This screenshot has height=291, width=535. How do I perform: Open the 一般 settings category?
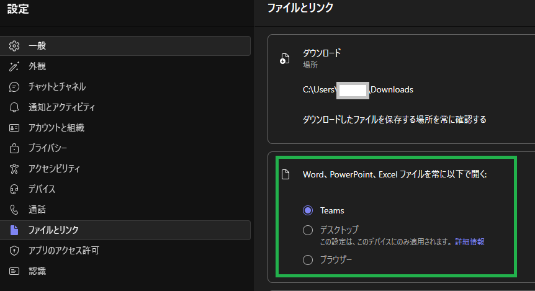(125, 46)
